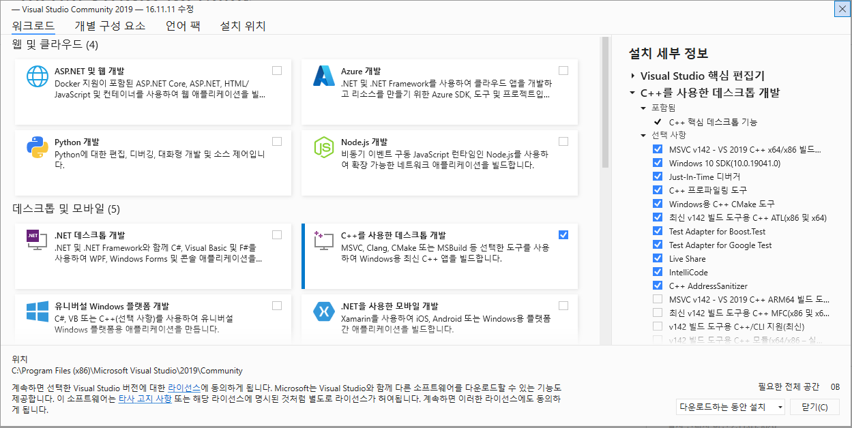The height and width of the screenshot is (428, 852).
Task: Click the 닫기(C) button
Action: tap(815, 407)
